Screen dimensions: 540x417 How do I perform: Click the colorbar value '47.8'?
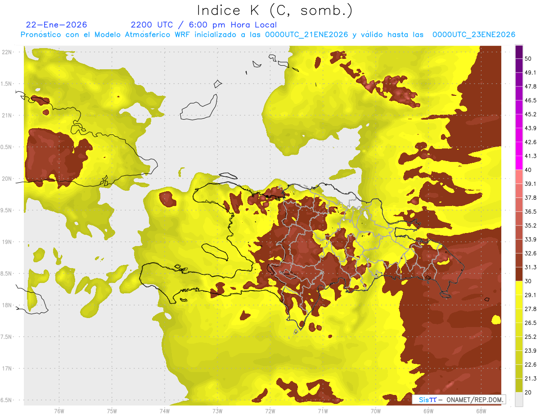(531, 86)
